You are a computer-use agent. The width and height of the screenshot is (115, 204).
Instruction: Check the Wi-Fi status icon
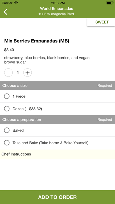(x=16, y=3)
